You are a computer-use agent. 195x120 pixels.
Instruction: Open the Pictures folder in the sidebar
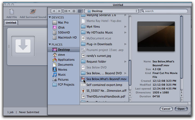coord(60,80)
